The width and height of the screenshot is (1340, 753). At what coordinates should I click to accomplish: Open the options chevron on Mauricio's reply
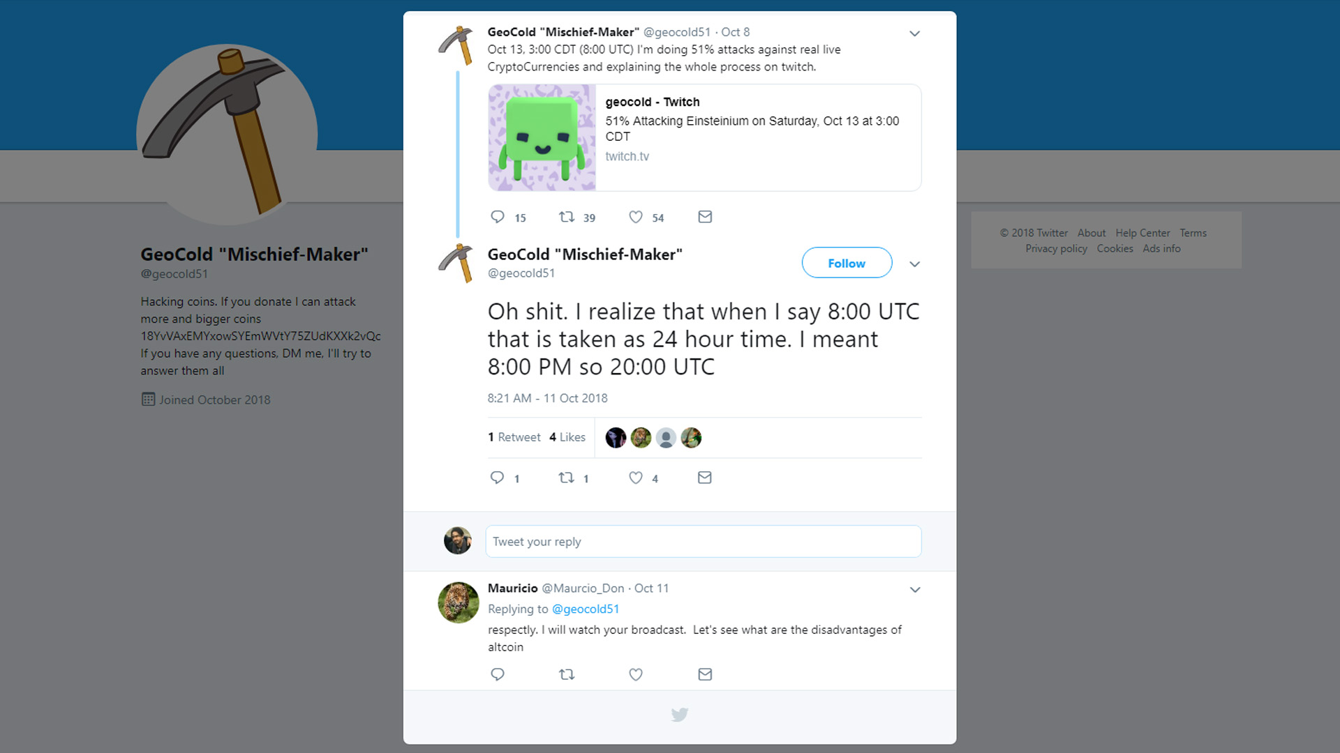point(915,590)
